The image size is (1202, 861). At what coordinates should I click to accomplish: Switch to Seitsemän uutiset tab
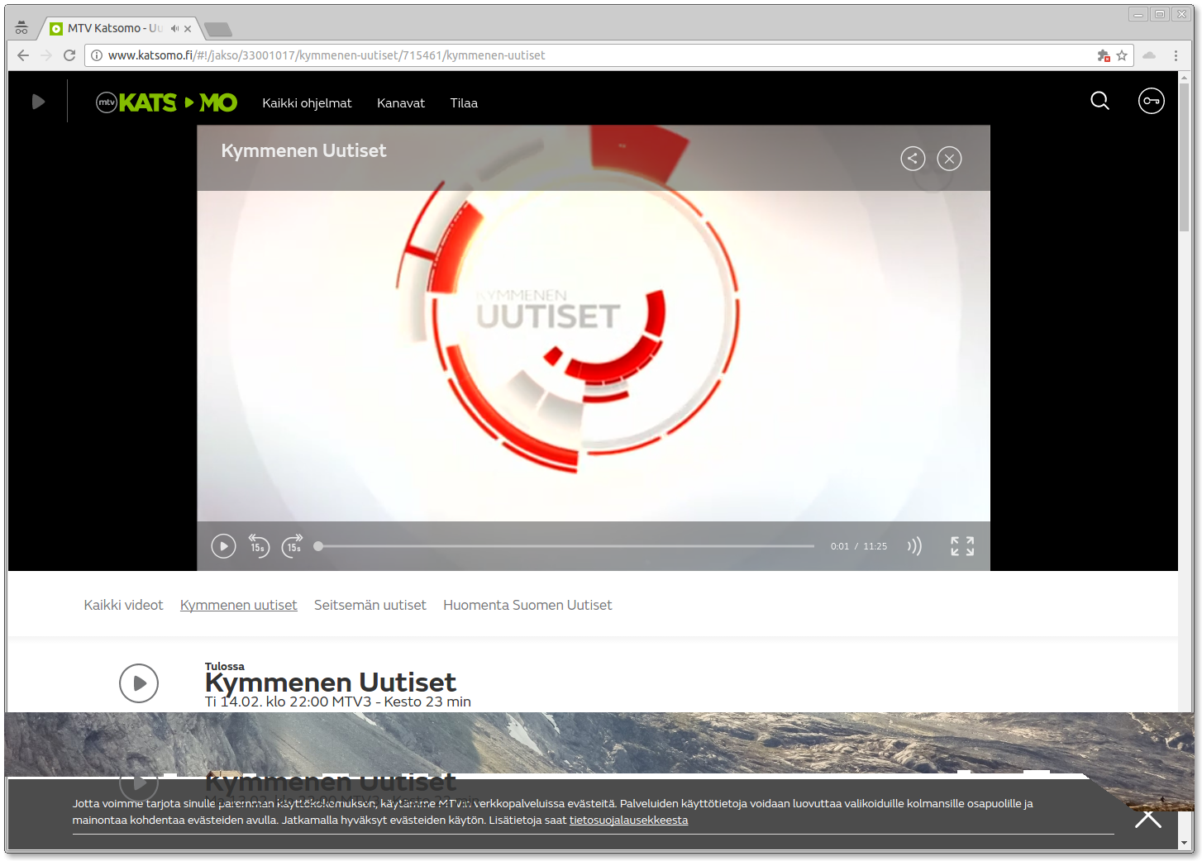[x=370, y=605]
